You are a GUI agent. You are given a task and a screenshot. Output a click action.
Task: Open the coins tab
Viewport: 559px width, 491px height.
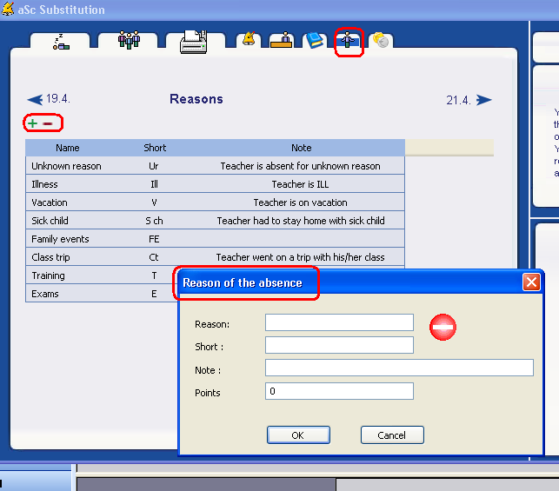coord(381,40)
